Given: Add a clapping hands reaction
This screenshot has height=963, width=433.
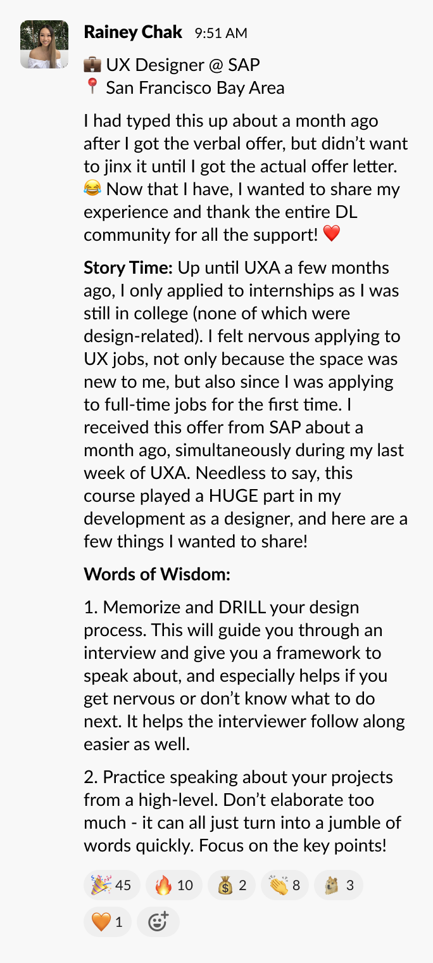Looking at the screenshot, I should [285, 885].
